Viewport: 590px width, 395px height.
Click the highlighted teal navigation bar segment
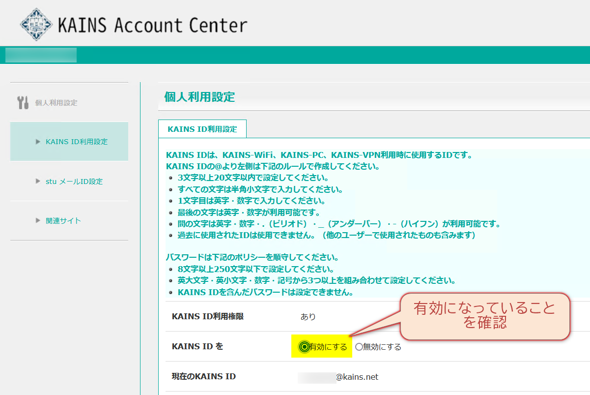pyautogui.click(x=40, y=55)
